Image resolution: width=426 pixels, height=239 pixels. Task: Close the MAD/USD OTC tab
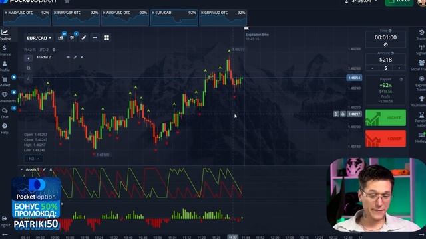pos(6,13)
